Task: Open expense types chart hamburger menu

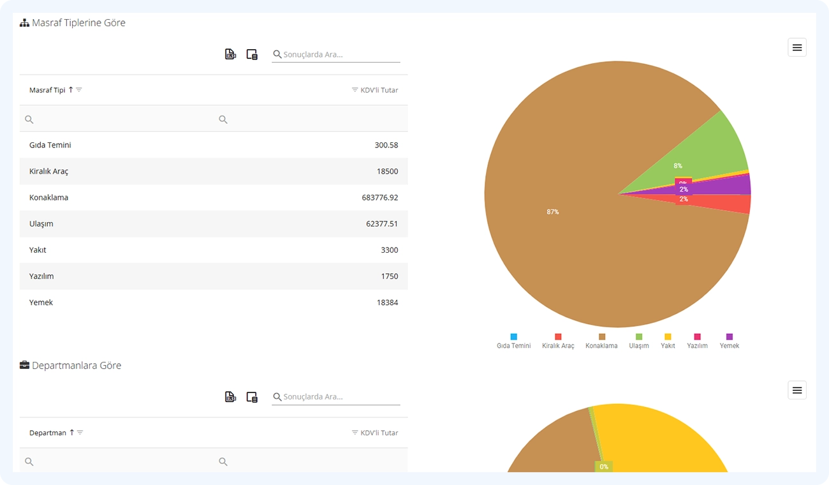Action: (797, 47)
